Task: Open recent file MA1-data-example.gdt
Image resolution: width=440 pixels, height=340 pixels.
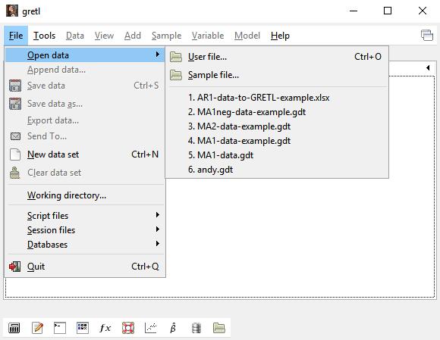Action: [x=277, y=141]
